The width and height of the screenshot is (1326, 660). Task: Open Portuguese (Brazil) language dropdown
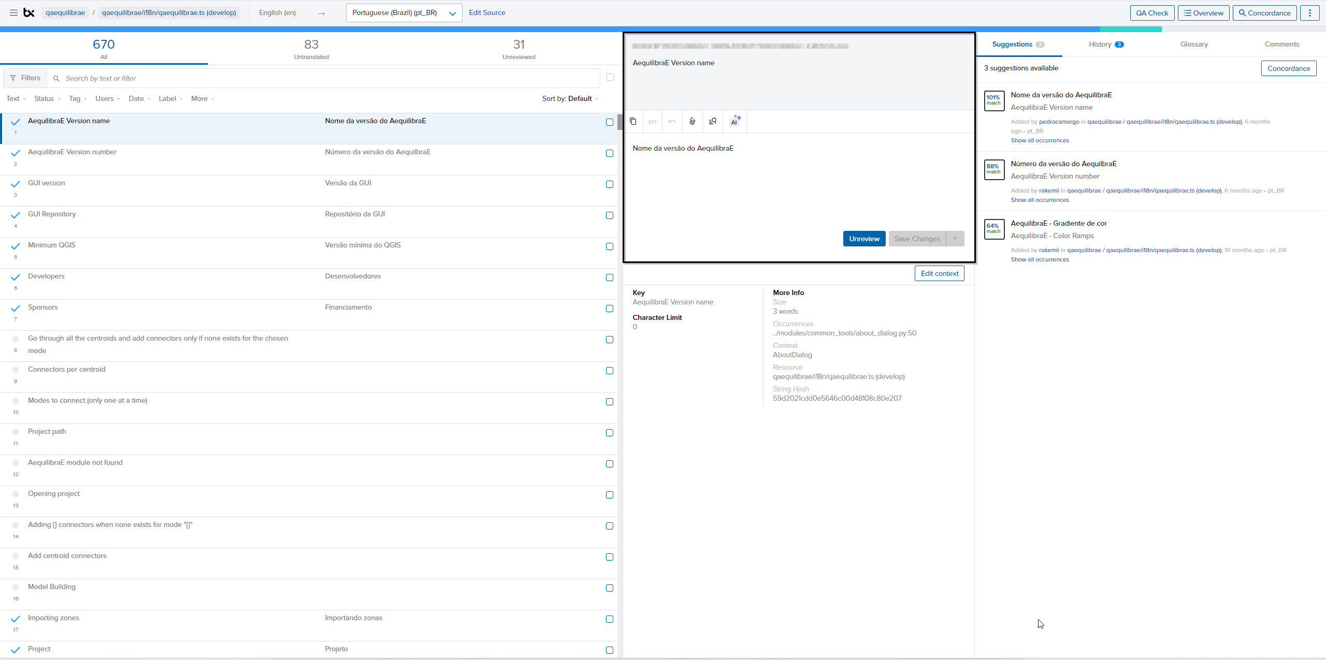[403, 13]
